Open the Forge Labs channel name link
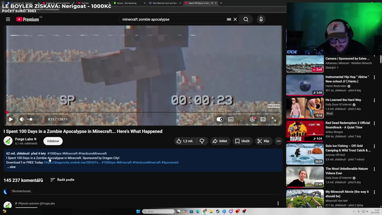 point(24,139)
